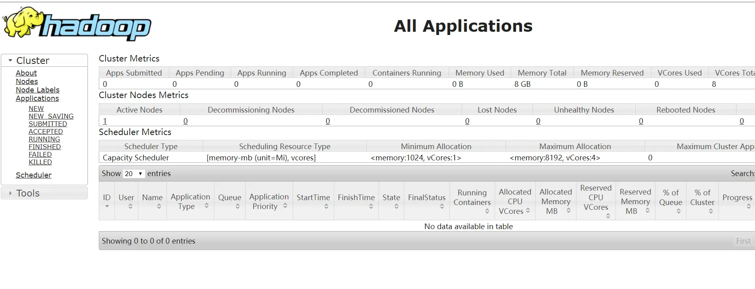Sort table by Queue column
This screenshot has width=755, height=289.
point(230,201)
